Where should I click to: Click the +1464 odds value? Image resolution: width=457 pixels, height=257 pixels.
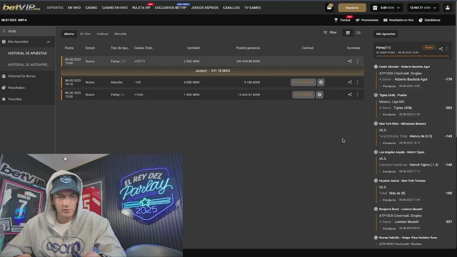coord(139,95)
